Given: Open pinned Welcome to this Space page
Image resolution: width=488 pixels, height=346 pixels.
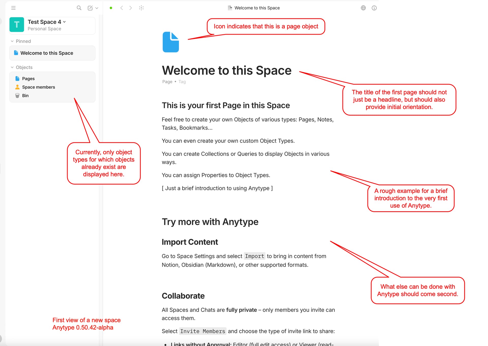Looking at the screenshot, I should tap(52, 53).
